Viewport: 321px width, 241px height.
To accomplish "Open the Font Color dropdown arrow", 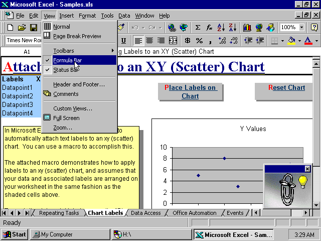I will click(316, 41).
